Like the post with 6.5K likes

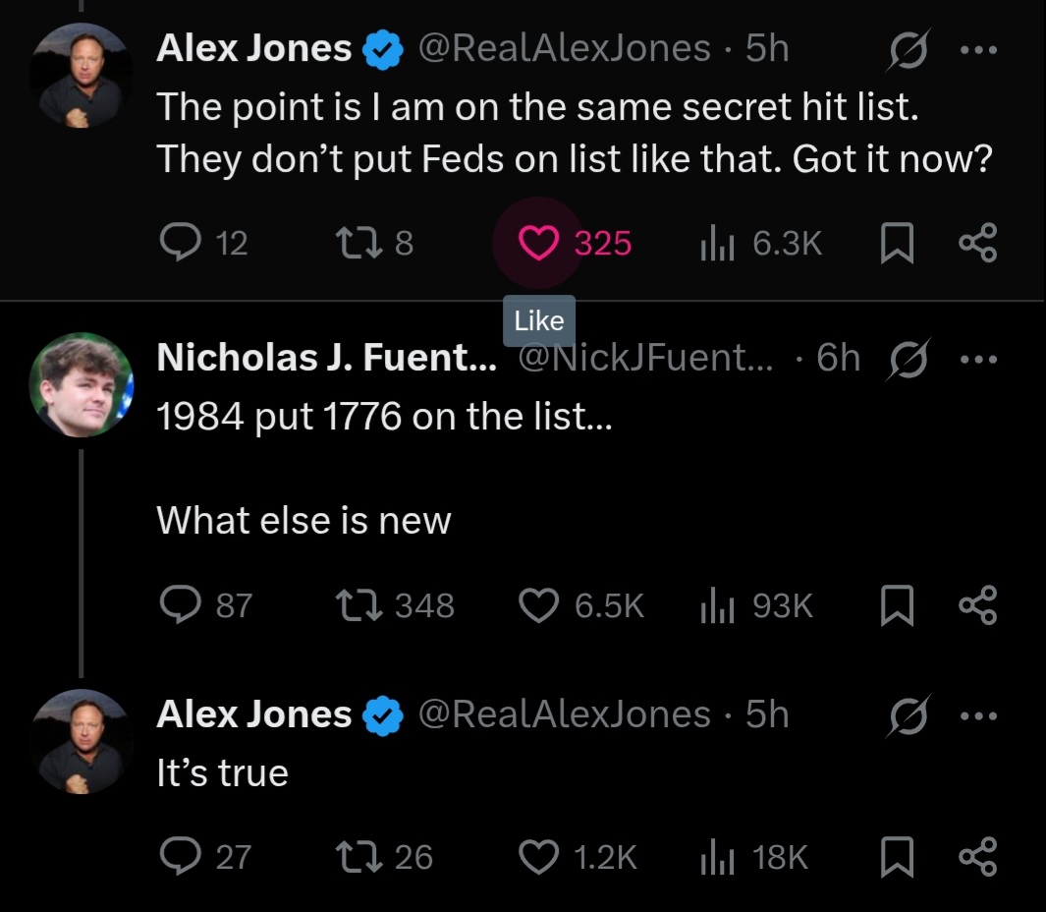click(x=537, y=605)
